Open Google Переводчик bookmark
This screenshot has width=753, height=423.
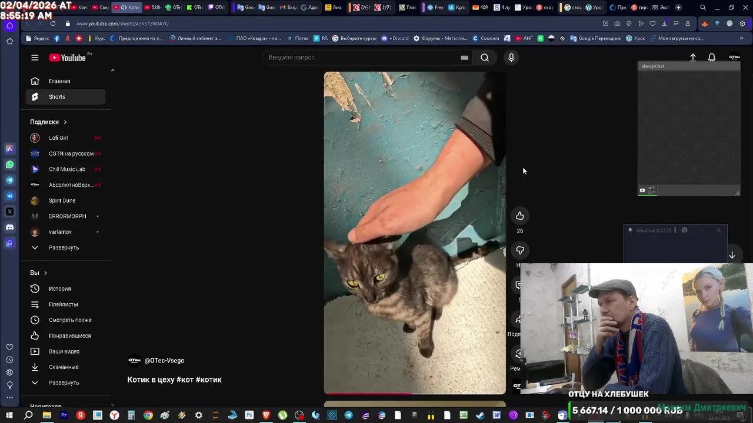tap(596, 38)
